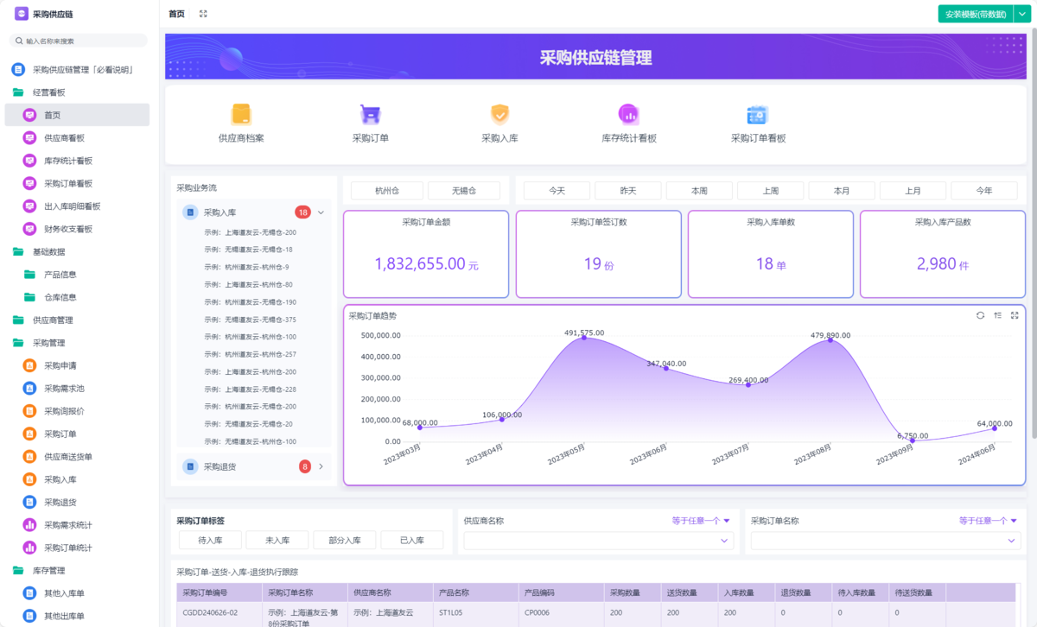1037x627 pixels.
Task: Open the 安装模板 dropdown arrow
Action: (1021, 14)
